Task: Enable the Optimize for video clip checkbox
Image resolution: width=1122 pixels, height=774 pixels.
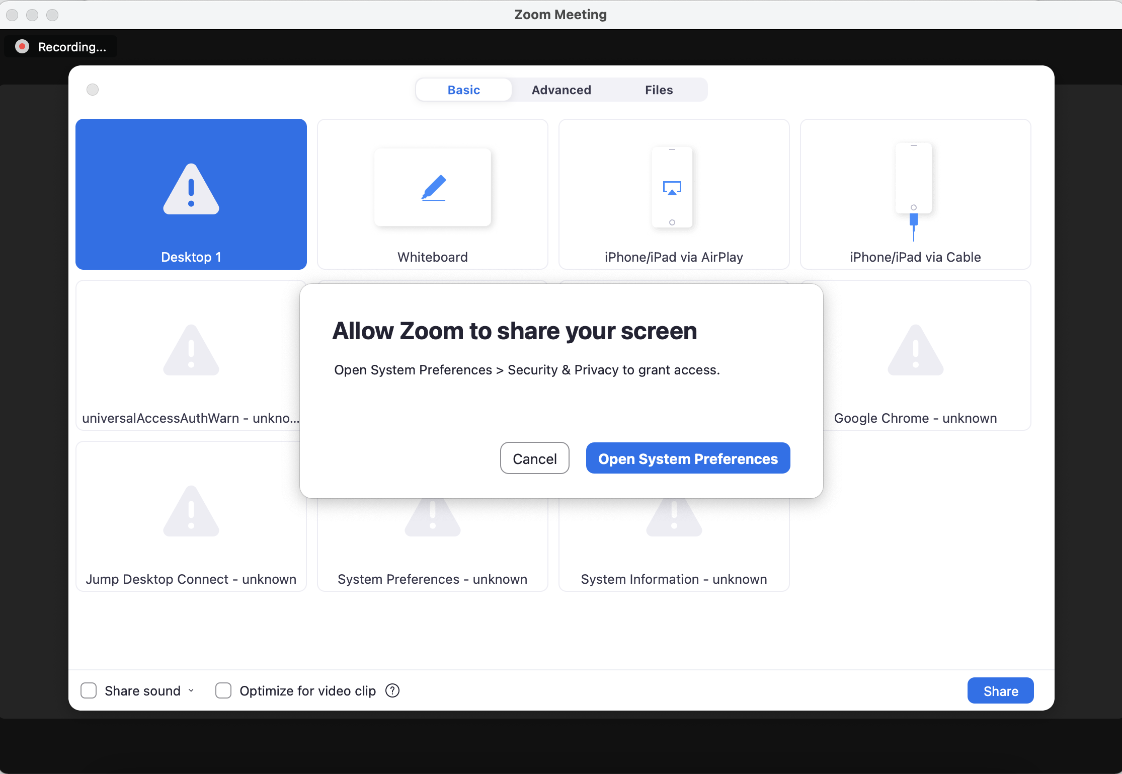Action: (x=223, y=691)
